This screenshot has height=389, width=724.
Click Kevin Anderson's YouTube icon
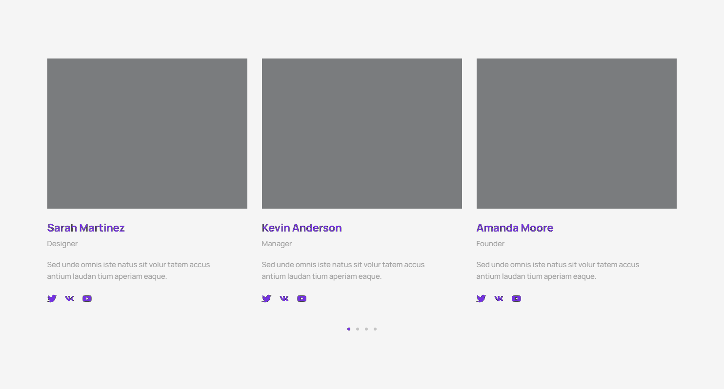302,298
